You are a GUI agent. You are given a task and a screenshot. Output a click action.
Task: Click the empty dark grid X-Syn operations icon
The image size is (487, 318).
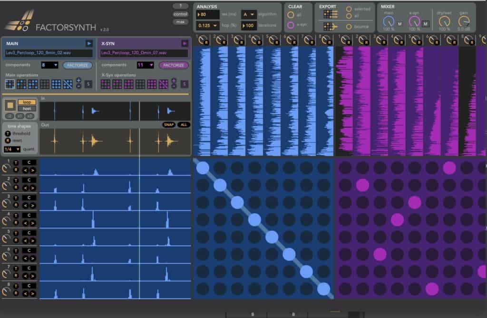[140, 84]
